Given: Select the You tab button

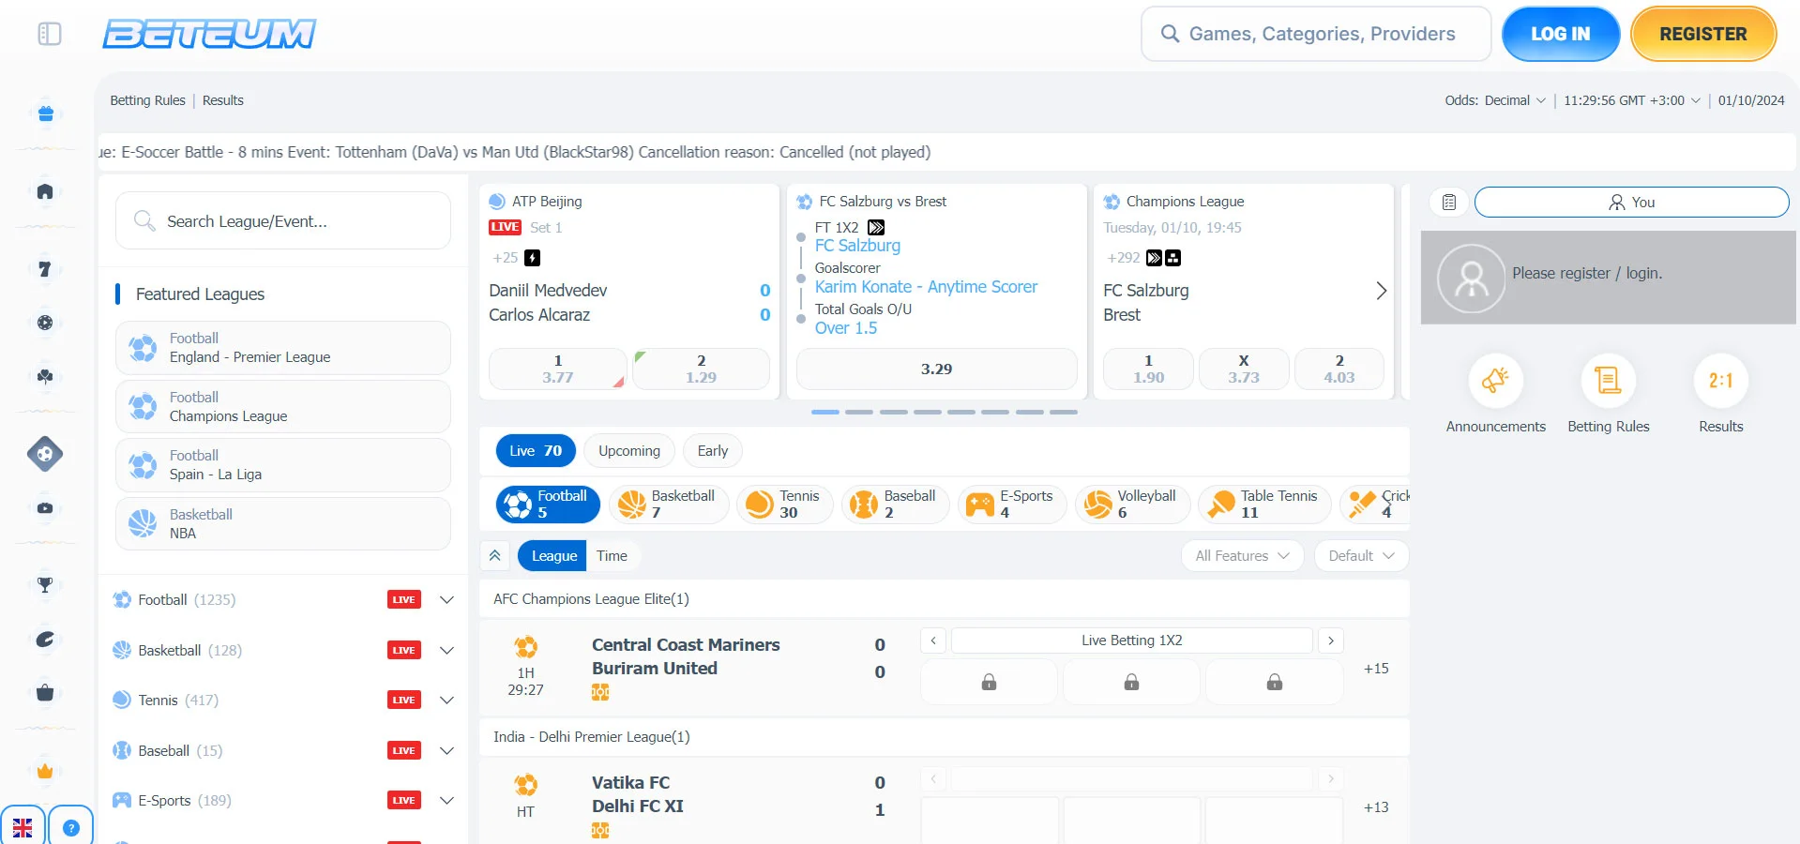Looking at the screenshot, I should coord(1631,202).
